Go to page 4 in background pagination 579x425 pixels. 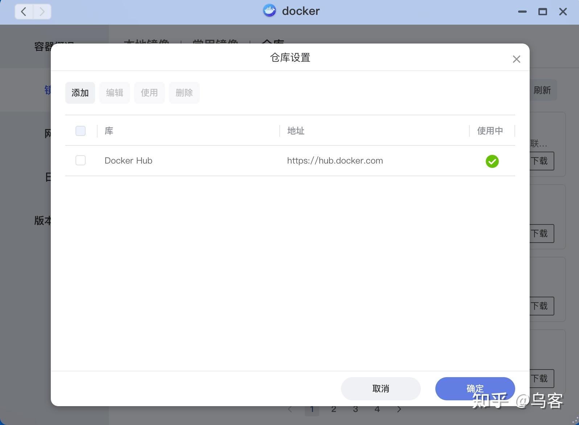377,409
